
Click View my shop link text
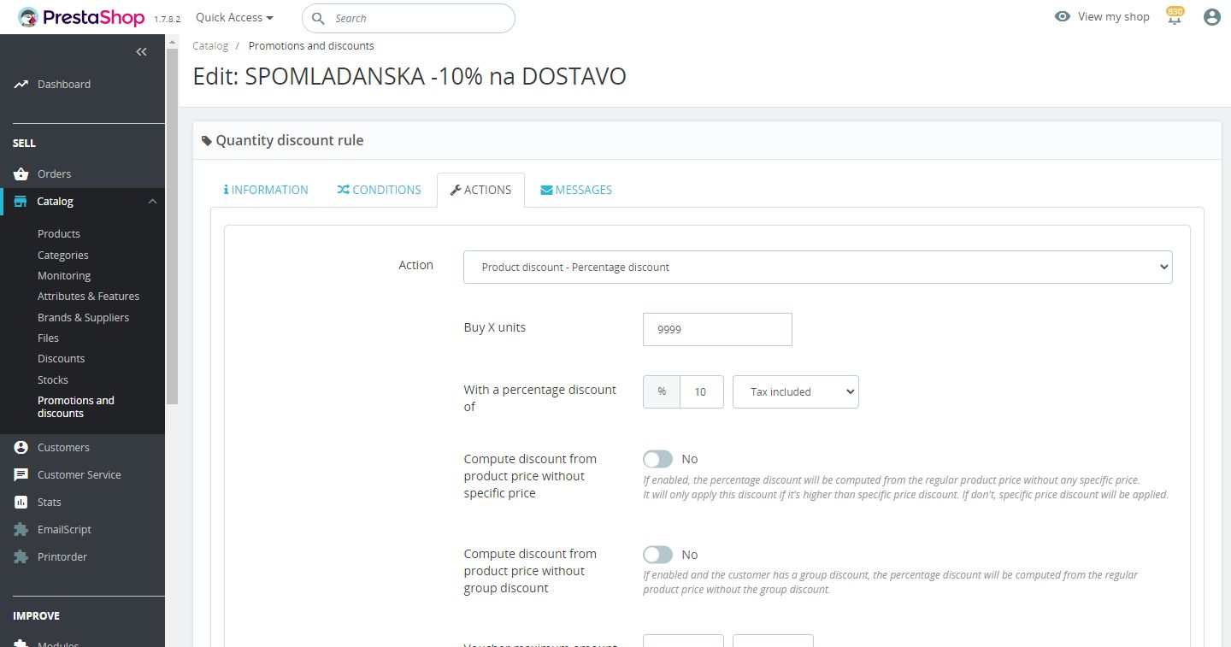[1114, 17]
